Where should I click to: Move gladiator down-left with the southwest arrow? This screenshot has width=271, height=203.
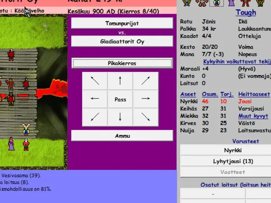95,117
